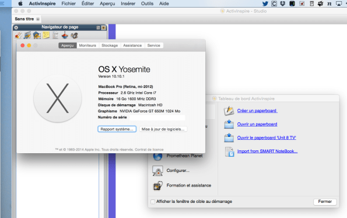Open the Insérer menu
347x218 pixels.
[x=128, y=3]
